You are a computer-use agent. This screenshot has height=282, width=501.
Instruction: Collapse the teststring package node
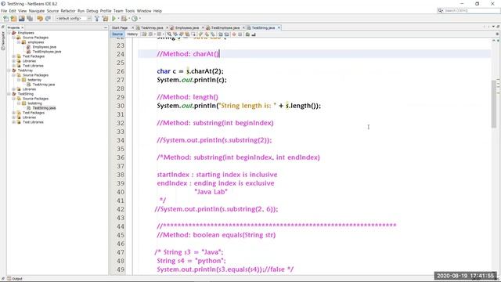[x=19, y=103]
